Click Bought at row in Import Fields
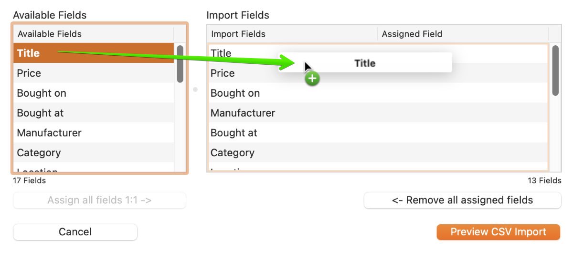Screen dimensions: 573x260 click(378, 133)
